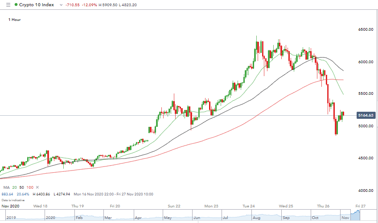Click Aug in the overview navigator

pos(256,218)
